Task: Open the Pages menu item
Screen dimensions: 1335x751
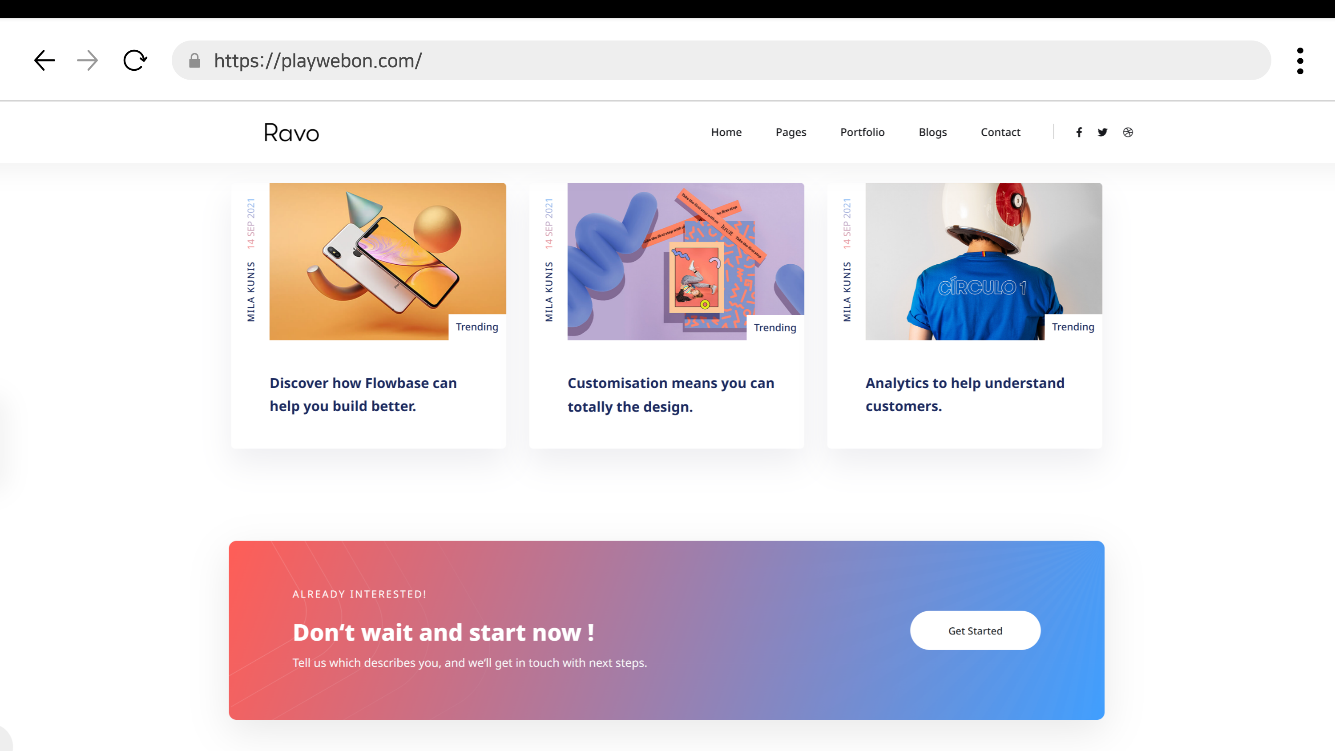Action: click(x=791, y=132)
